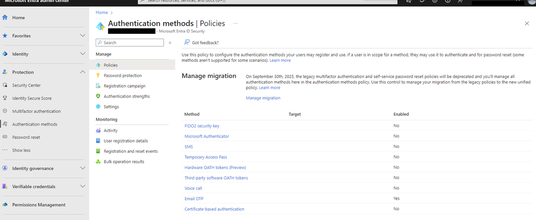Open Hardware OATH tokens (Preview) method

coord(215,167)
